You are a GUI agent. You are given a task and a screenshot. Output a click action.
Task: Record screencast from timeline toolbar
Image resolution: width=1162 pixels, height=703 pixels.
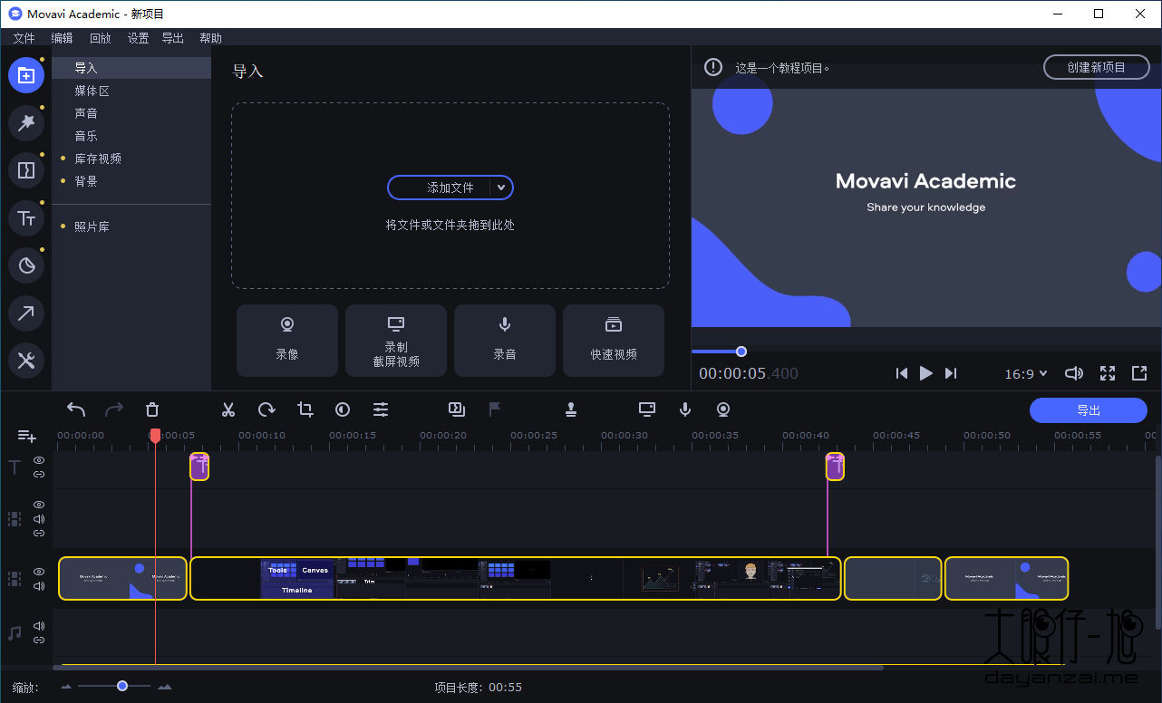point(647,409)
